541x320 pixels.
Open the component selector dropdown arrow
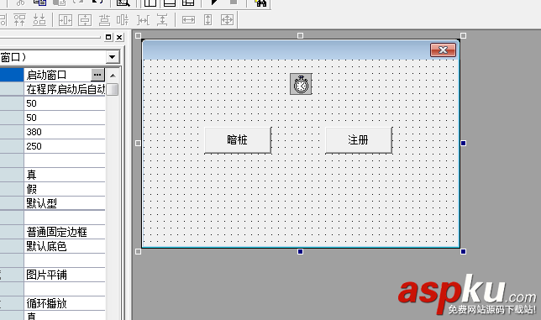tap(112, 57)
